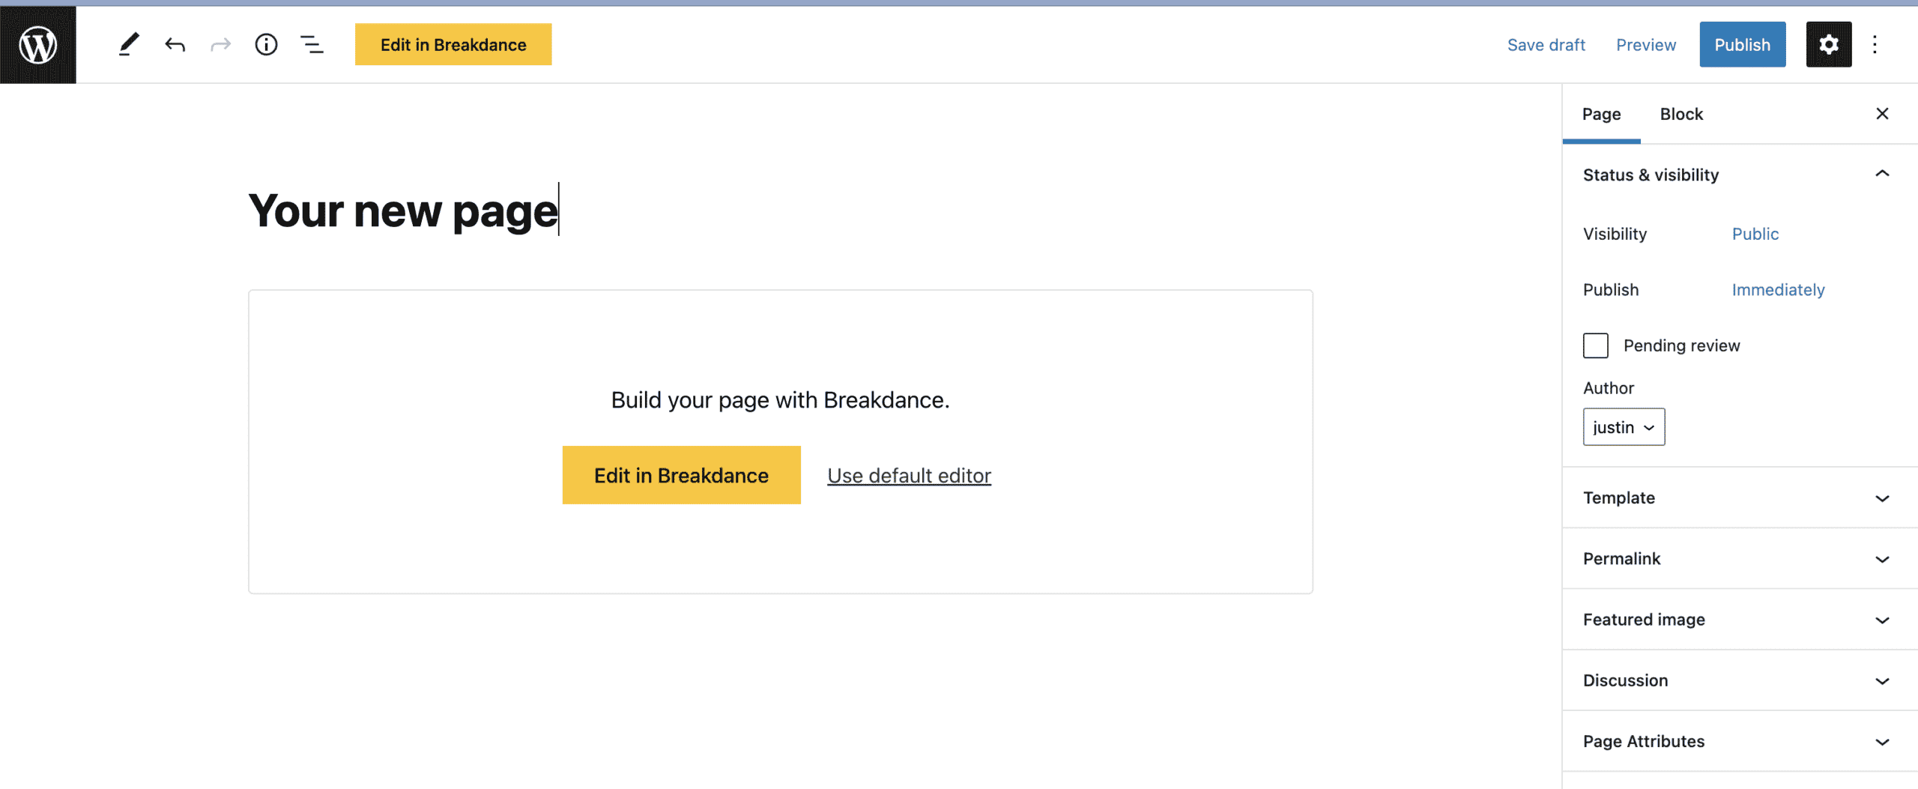
Task: Open the Author dropdown showing justin
Action: tap(1624, 427)
